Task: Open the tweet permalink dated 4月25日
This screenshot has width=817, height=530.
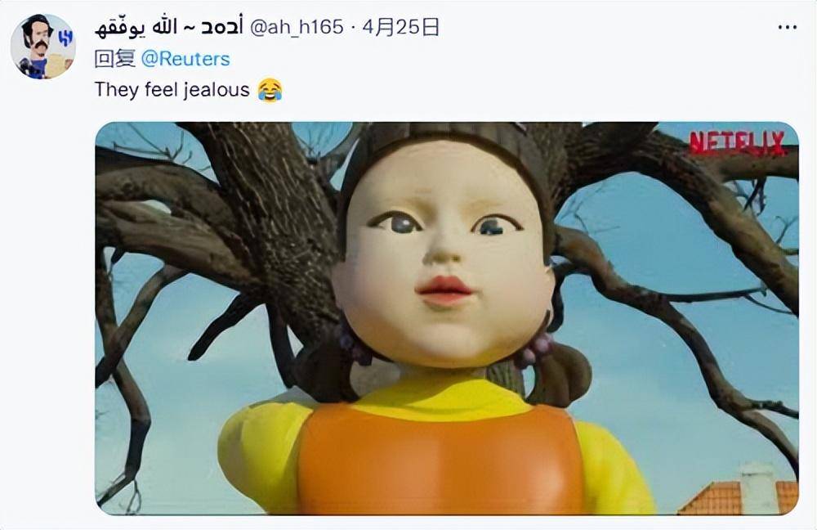Action: [x=400, y=27]
